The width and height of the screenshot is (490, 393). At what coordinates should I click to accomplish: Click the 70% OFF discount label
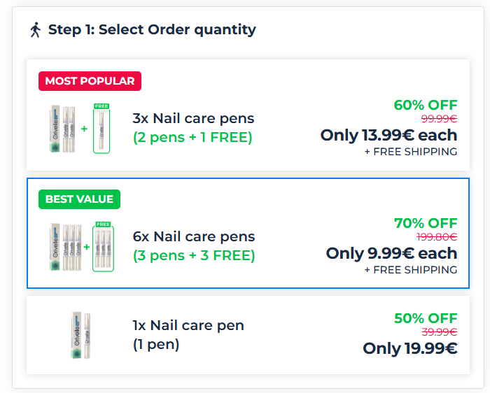(x=425, y=223)
